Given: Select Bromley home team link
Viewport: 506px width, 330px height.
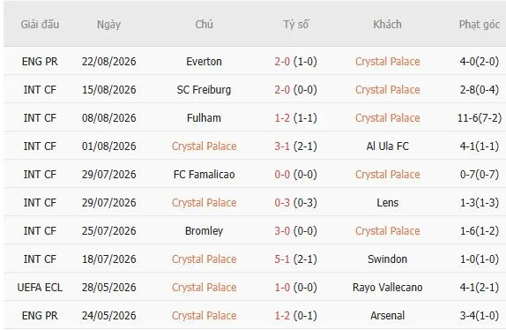Looking at the screenshot, I should [x=204, y=231].
